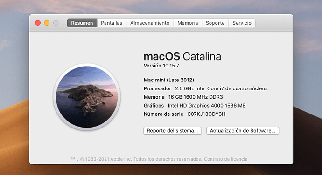
Task: Open Actualización de Software
Action: click(x=243, y=131)
